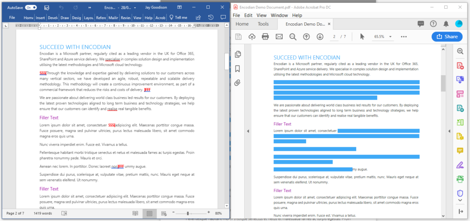The image size is (470, 221).
Task: Open Acrobat's help question mark
Action: [x=433, y=24]
